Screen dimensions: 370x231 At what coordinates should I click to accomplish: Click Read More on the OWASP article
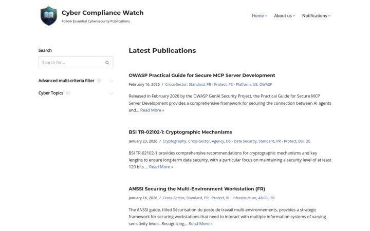point(152,110)
